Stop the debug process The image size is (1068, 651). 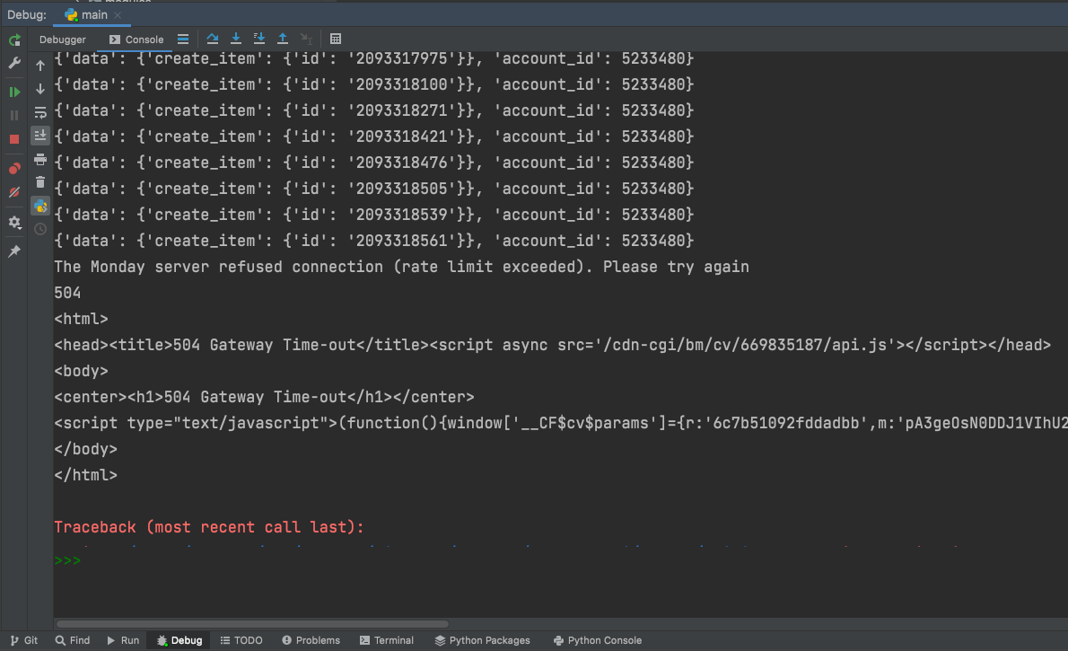tap(14, 139)
